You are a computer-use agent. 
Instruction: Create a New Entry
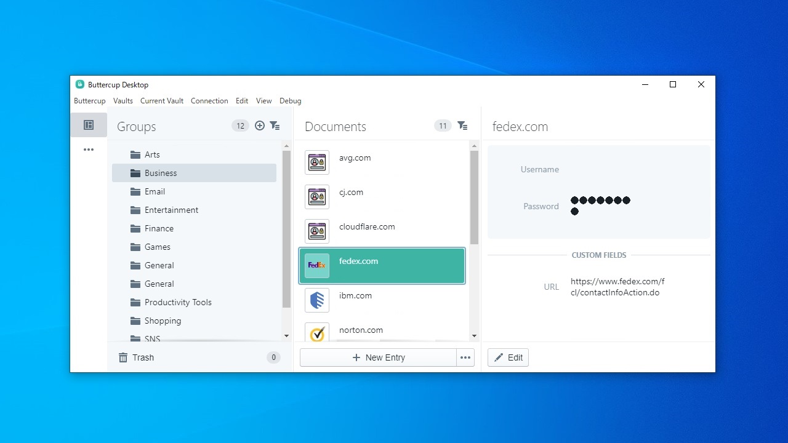click(x=378, y=357)
